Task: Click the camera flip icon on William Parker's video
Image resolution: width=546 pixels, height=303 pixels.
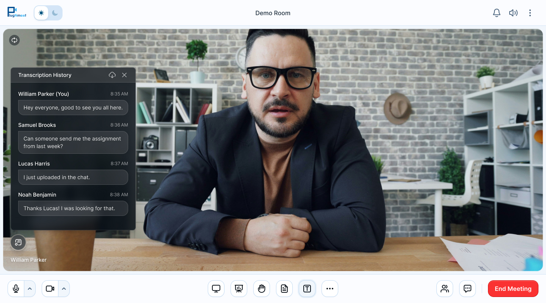Action: point(14,40)
